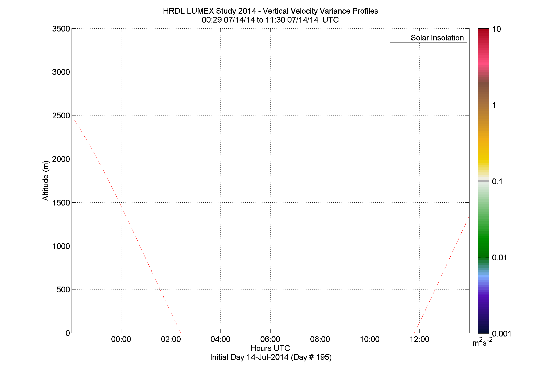Viewport: 550px width, 374px height.
Task: Click the Solar Insolation legend entry
Action: pos(428,38)
